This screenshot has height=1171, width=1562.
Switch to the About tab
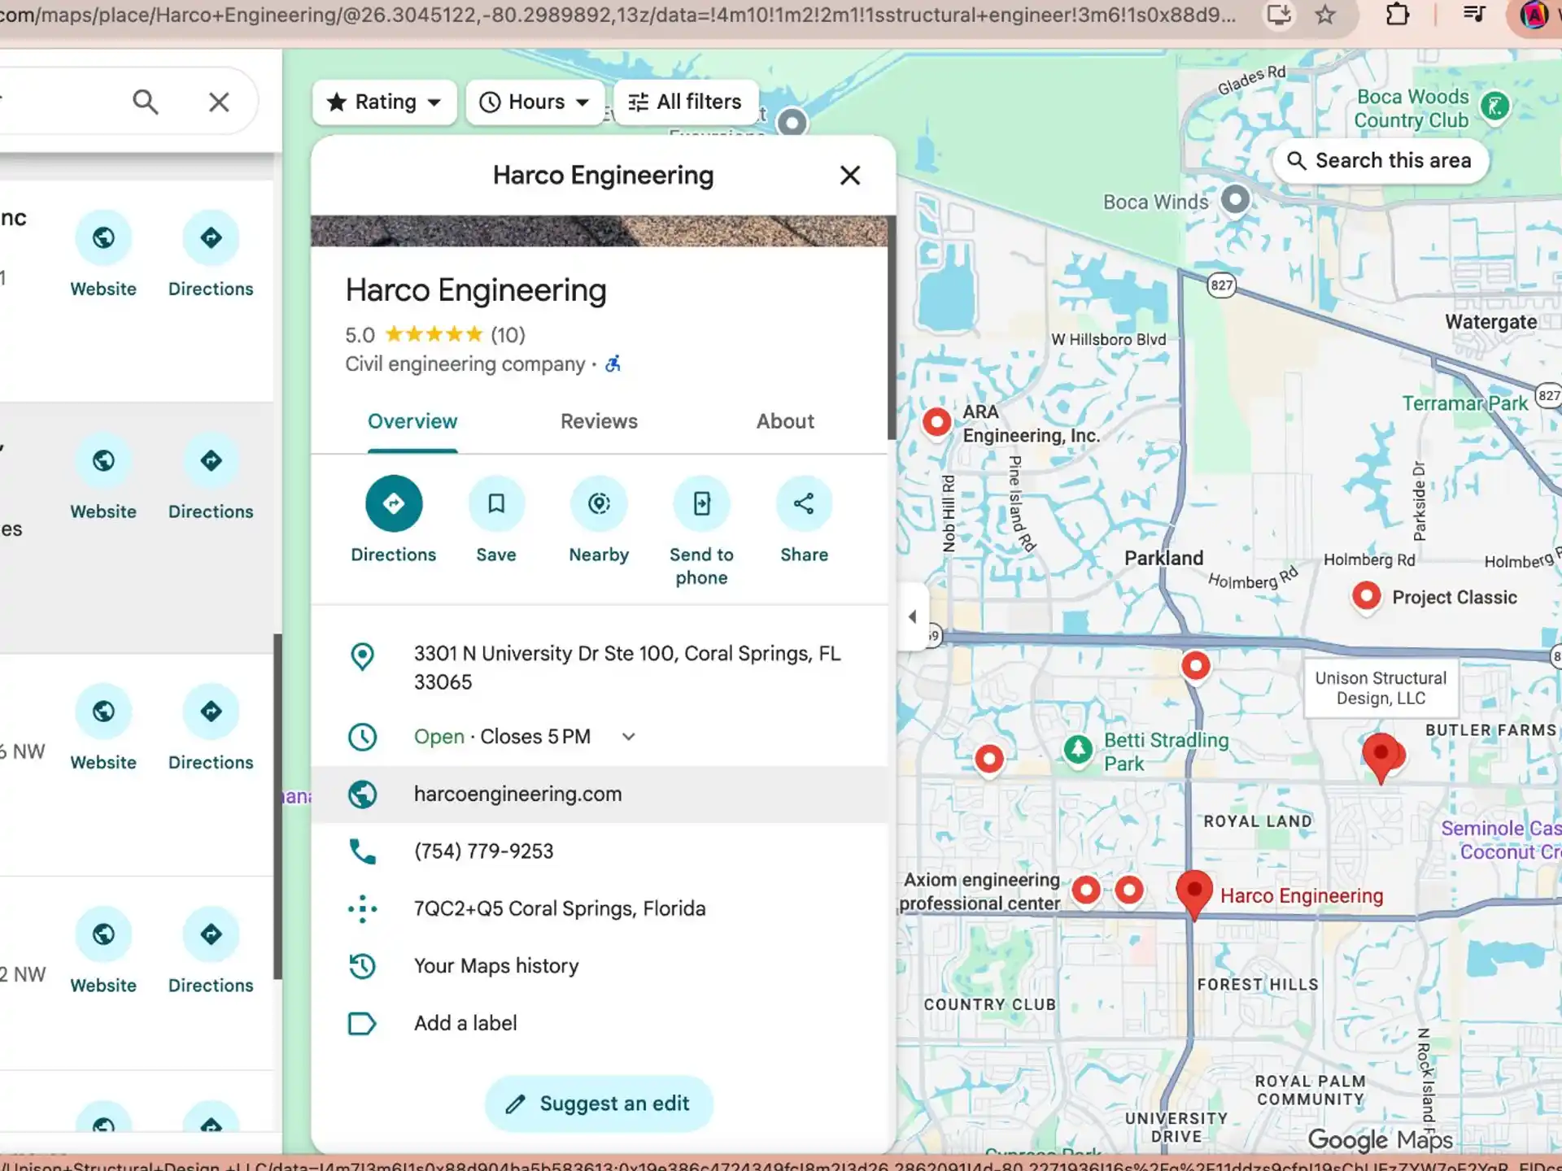click(x=785, y=421)
